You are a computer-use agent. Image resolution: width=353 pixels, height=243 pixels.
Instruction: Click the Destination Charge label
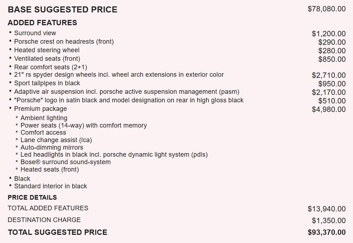44,220
